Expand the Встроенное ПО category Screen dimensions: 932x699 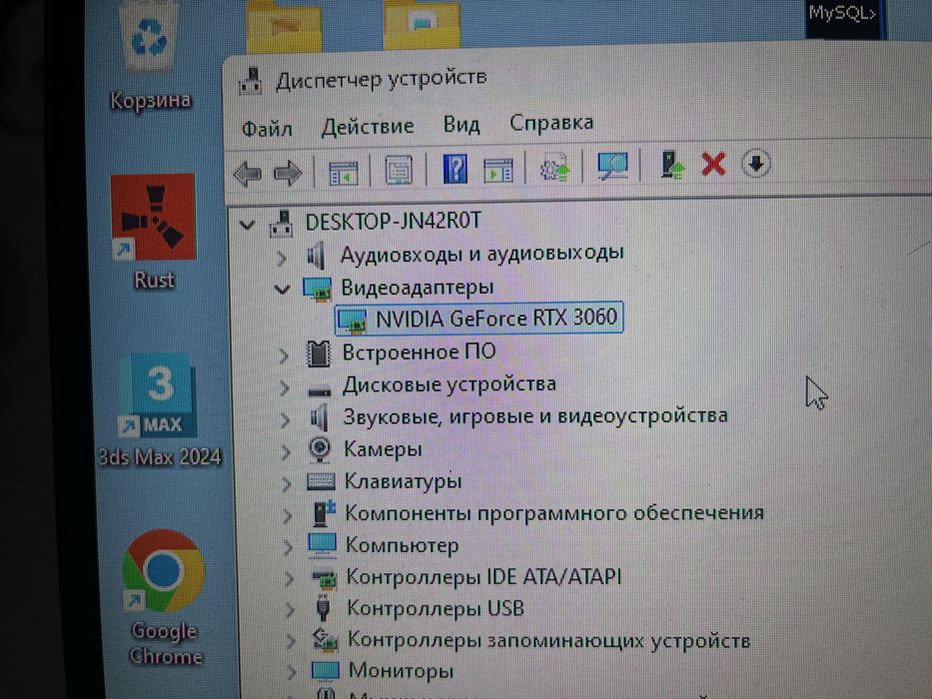click(284, 355)
